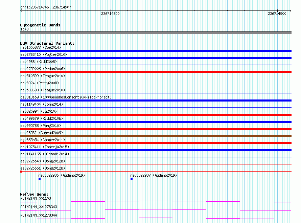The width and height of the screenshot is (301, 223).
Task: Click the blue bar under esv2763410
Action: tap(156, 58)
